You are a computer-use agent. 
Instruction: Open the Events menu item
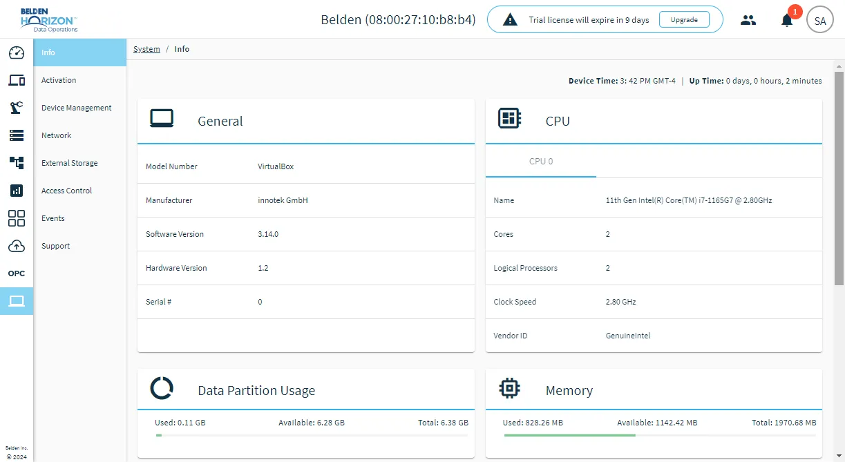click(x=80, y=218)
